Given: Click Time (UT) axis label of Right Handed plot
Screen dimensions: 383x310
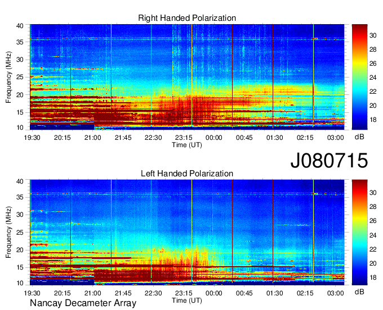Looking at the screenshot, I should 187,145.
